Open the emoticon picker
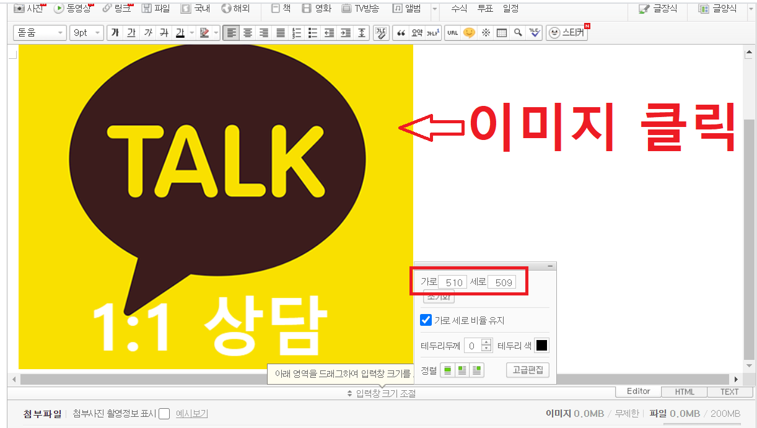The image size is (757, 428). (x=469, y=33)
